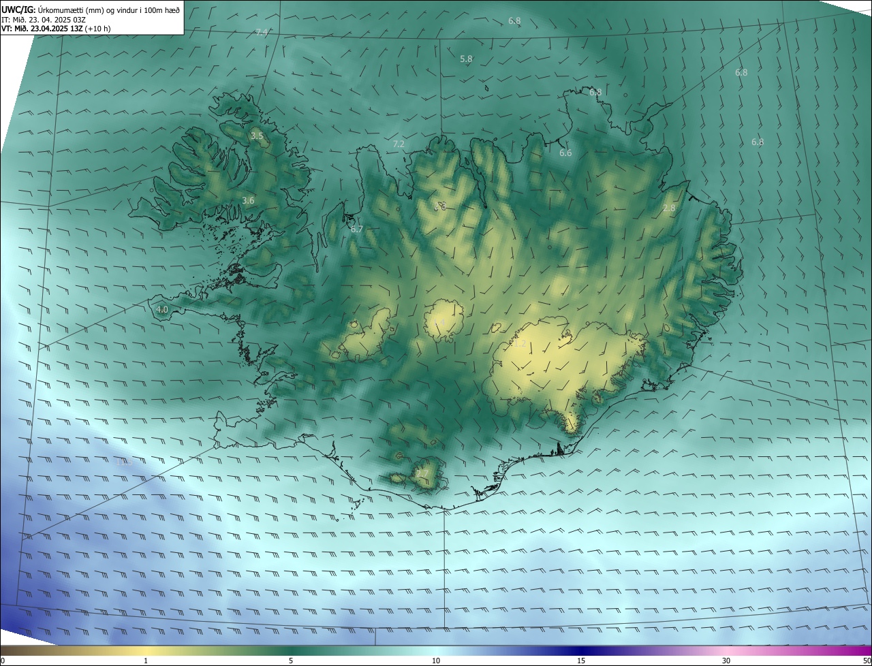
Task: Click the 5.8 value label on the map
Action: click(466, 59)
